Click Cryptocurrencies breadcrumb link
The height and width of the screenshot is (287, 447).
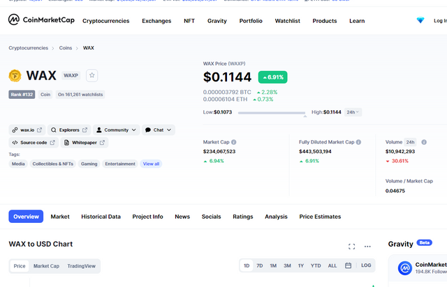click(28, 48)
